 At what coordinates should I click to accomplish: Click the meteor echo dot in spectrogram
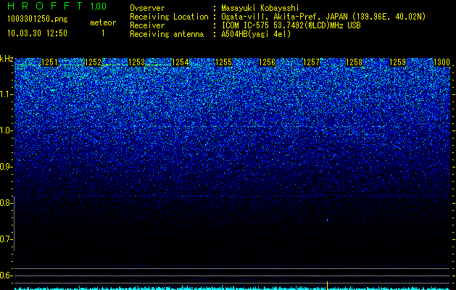pos(327,220)
